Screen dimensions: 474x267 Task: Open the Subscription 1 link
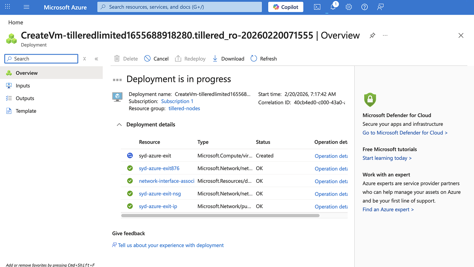[177, 101]
